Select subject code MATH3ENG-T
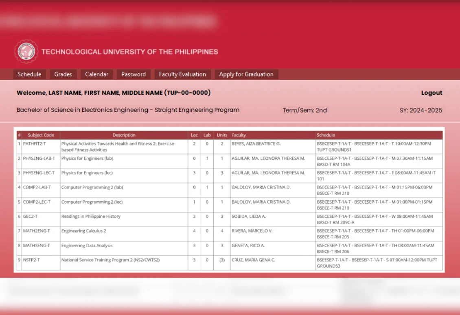The image size is (460, 315). point(36,245)
